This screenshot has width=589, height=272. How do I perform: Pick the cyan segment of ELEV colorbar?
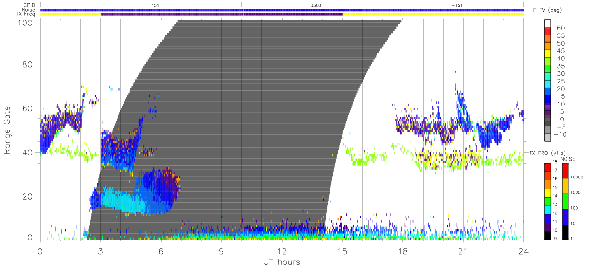pos(548,85)
